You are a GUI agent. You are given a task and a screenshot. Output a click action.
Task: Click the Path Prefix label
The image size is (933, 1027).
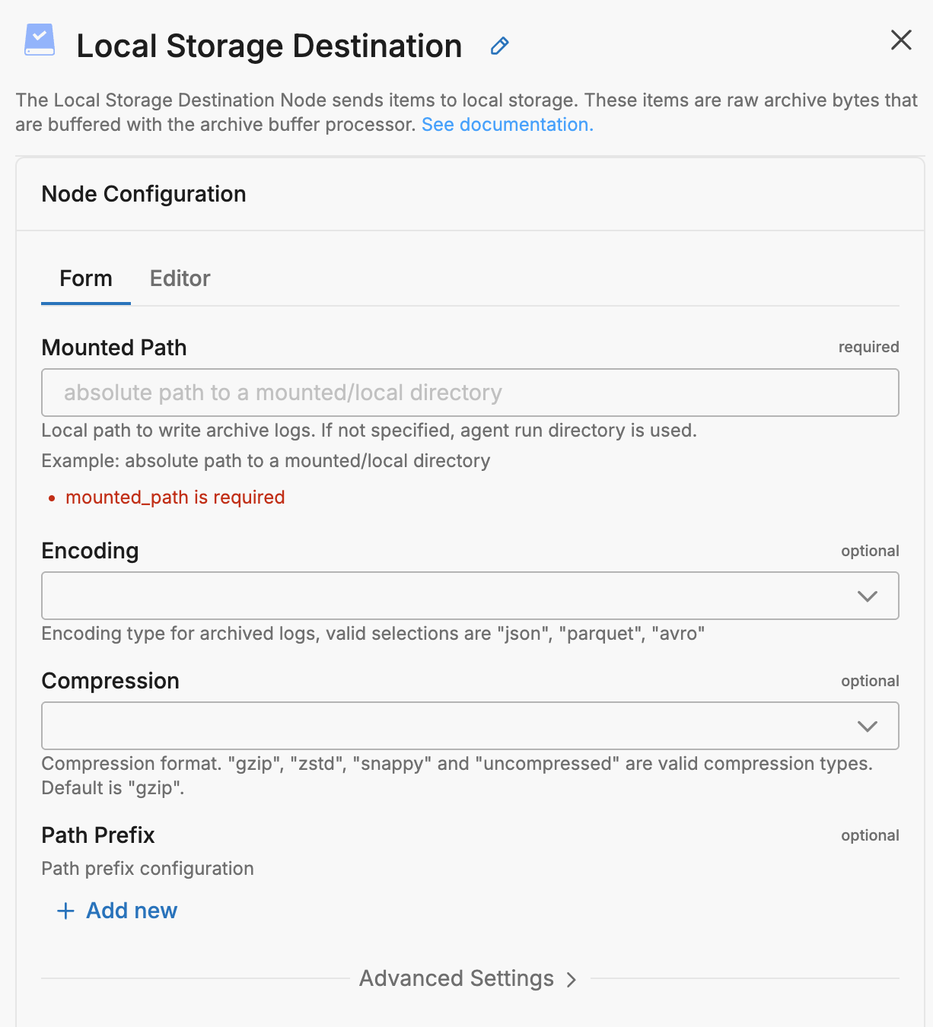point(98,835)
